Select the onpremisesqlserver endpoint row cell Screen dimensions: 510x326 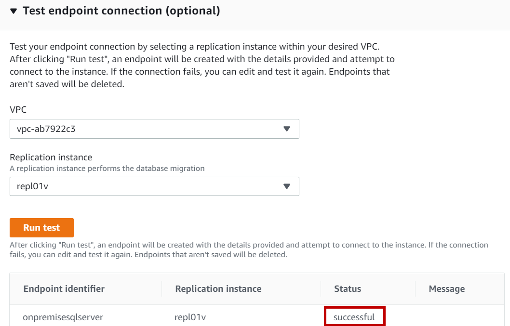point(63,317)
